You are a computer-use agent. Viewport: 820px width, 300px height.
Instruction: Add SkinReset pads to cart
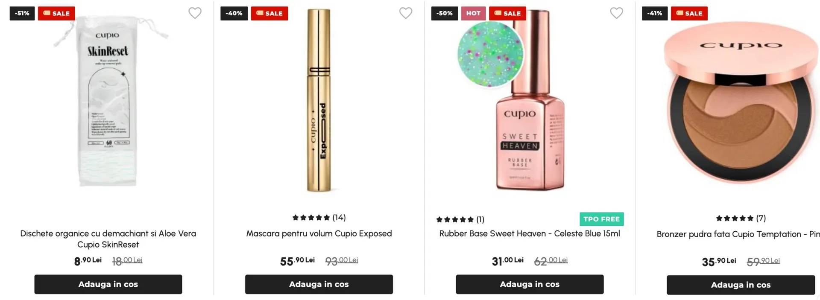tap(108, 284)
